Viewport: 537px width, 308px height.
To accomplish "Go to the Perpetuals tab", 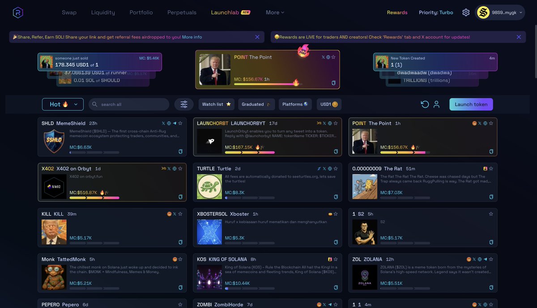I will 182,13.
